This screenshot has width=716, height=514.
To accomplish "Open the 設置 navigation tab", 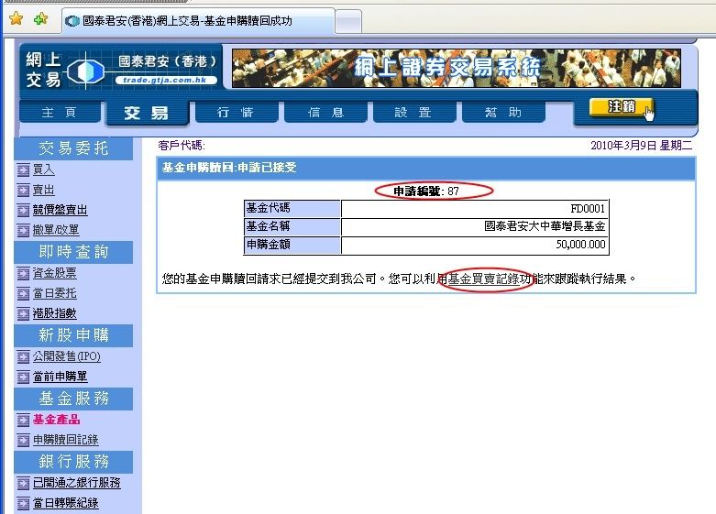I will pyautogui.click(x=413, y=112).
